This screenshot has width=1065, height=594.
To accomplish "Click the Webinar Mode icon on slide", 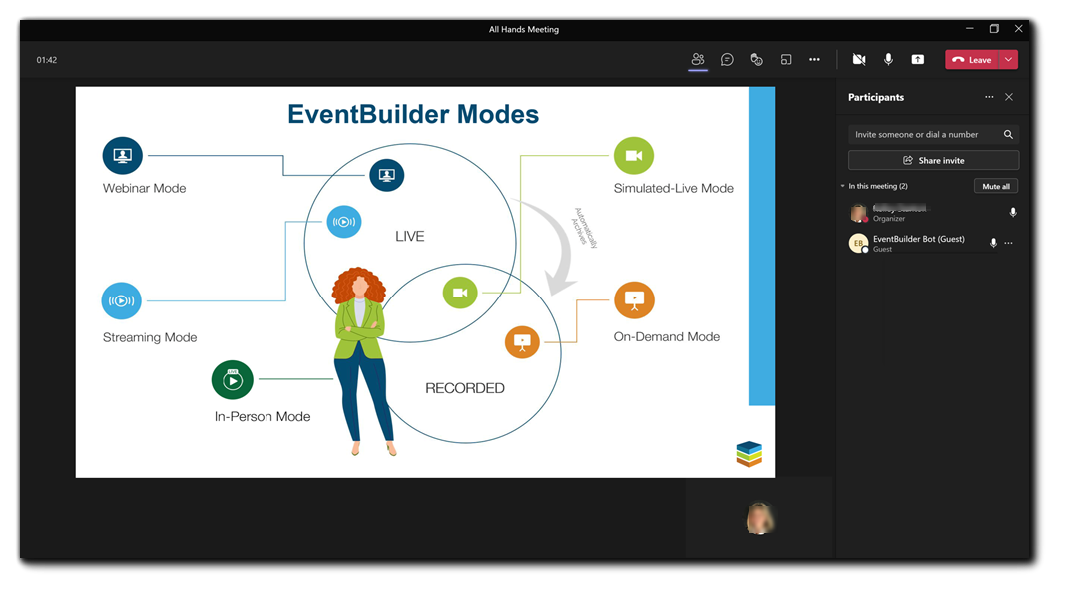I will tap(122, 156).
